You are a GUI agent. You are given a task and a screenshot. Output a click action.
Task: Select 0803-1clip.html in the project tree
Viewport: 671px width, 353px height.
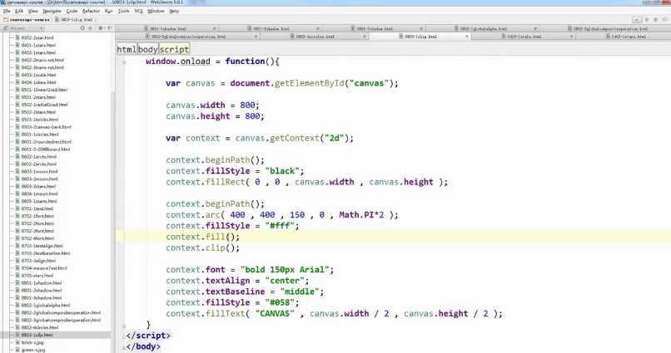point(37,335)
